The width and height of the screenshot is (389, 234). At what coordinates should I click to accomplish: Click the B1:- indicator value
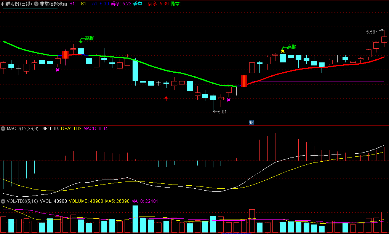74,4
